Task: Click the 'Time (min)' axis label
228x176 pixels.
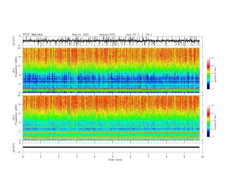Action: point(115,160)
